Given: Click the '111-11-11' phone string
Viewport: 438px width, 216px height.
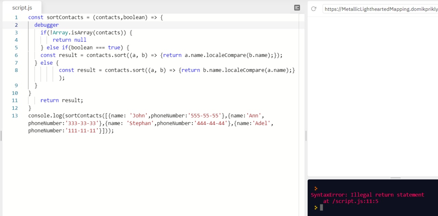Looking at the screenshot, I should (x=82, y=131).
